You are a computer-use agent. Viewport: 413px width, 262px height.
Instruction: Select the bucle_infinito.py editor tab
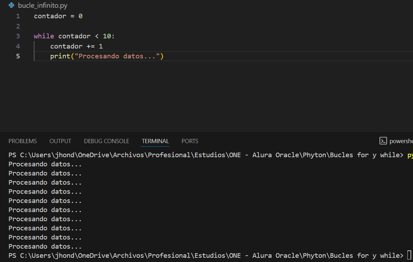(42, 6)
